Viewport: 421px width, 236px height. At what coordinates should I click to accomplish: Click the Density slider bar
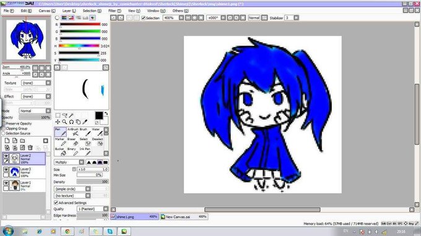pyautogui.click(x=93, y=182)
